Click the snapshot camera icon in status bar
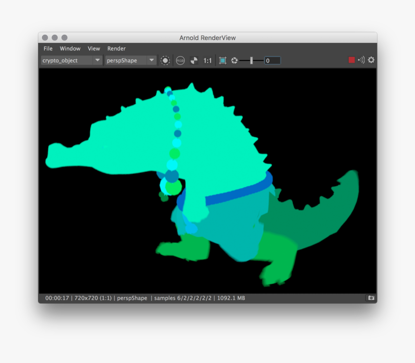Image resolution: width=415 pixels, height=363 pixels. point(371,298)
